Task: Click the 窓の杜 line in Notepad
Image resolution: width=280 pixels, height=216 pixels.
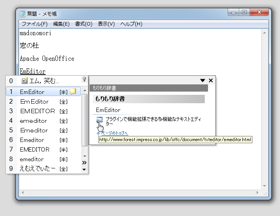Action: tap(29, 46)
